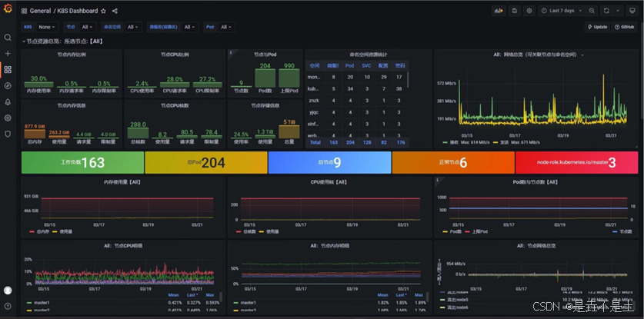Click the node CPU legend scrollbar
Screen dimensions: 644x319
(221, 297)
